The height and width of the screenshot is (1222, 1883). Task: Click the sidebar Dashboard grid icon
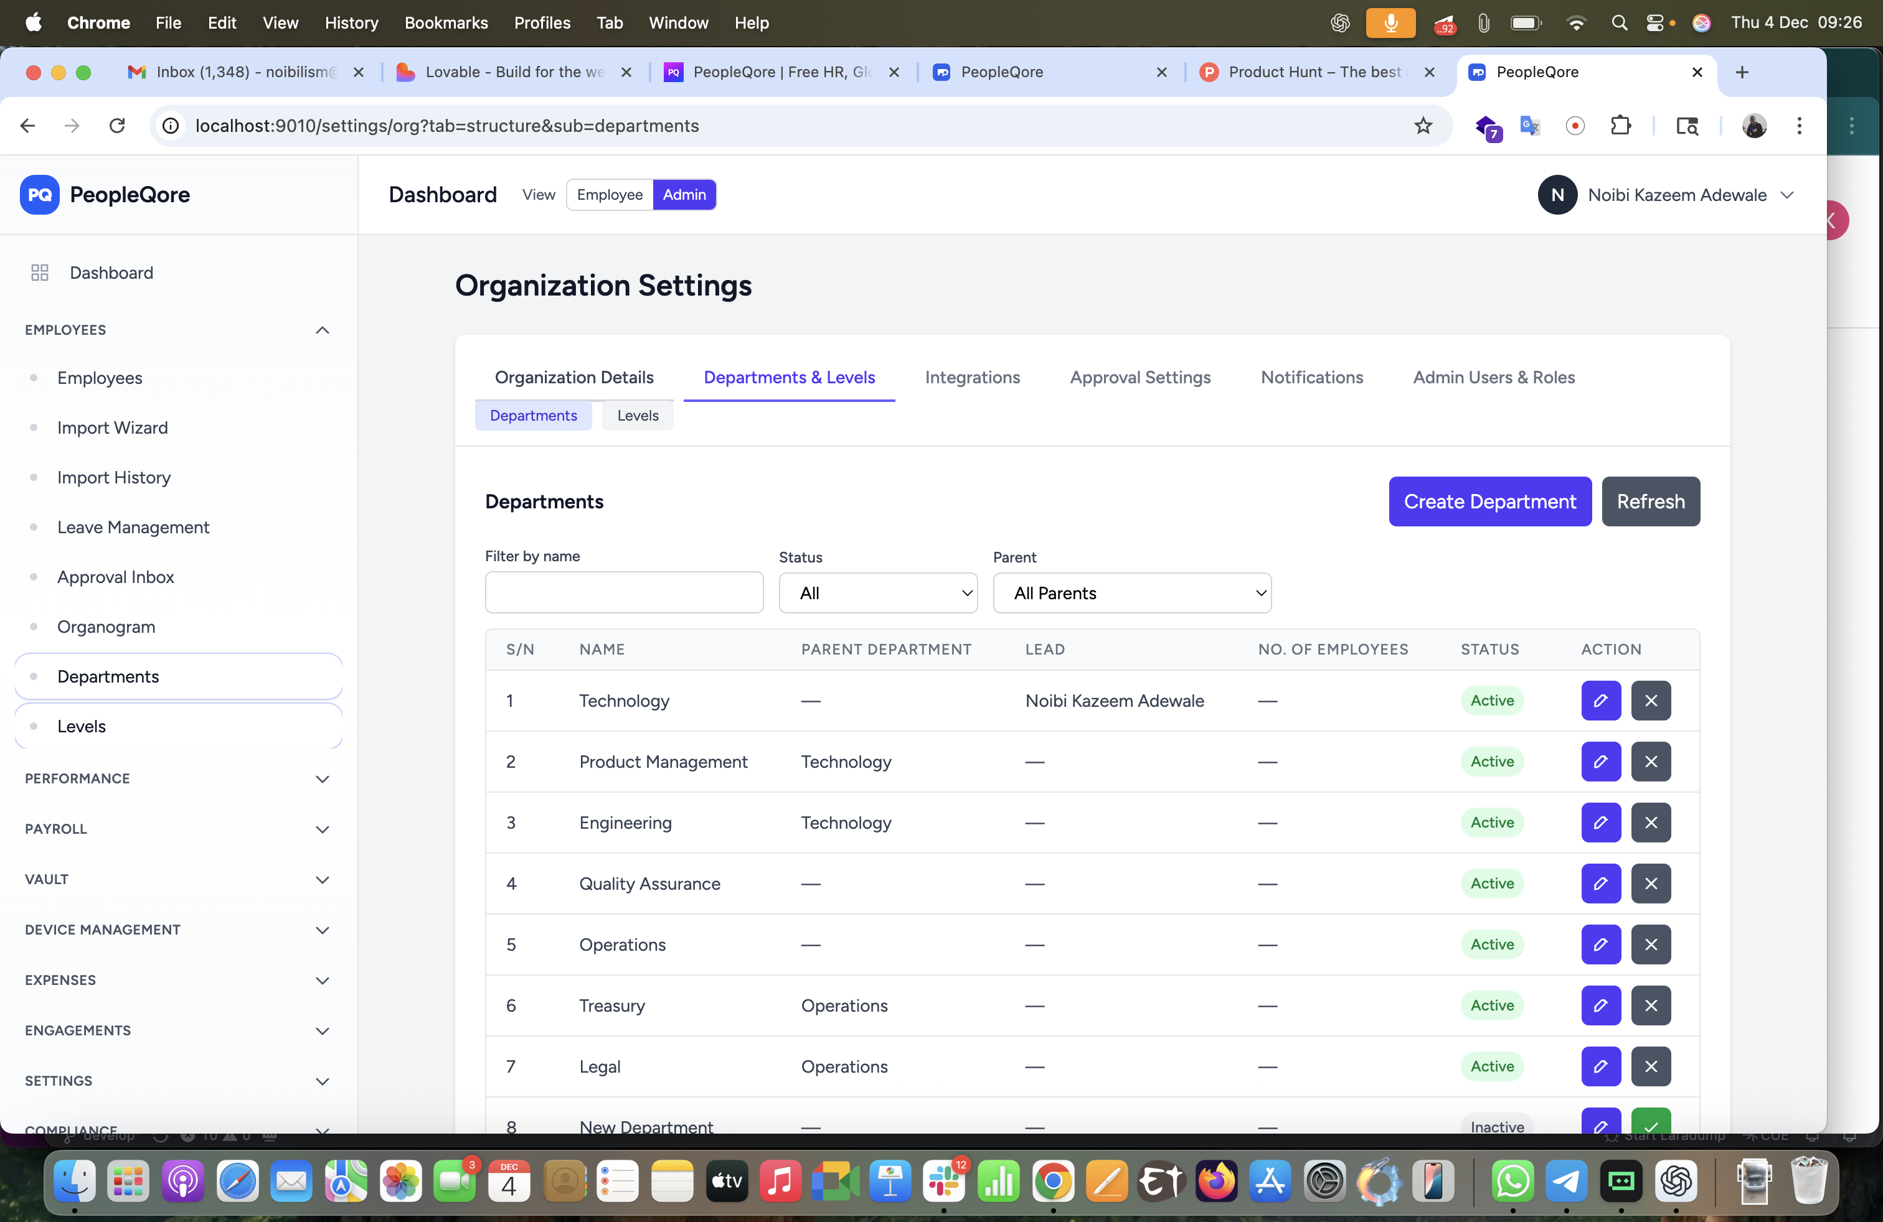[x=40, y=273]
